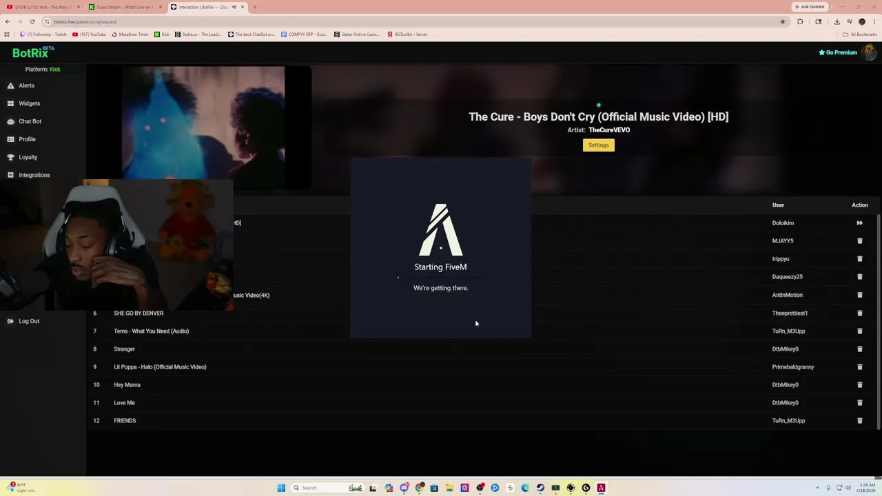Open the Chat Bot sidebar section
Viewport: 882px width, 496px height.
[x=30, y=121]
